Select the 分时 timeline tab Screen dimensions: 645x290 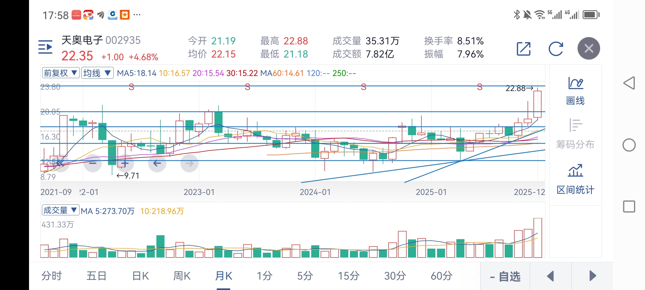tap(52, 276)
